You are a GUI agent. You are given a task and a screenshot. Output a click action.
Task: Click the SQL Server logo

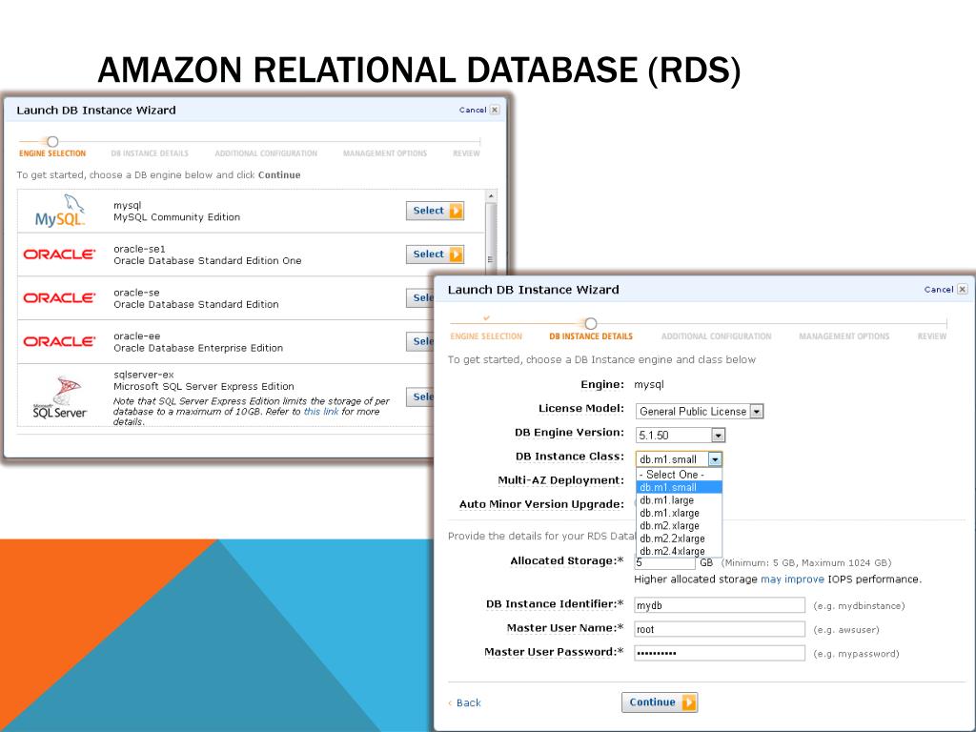pyautogui.click(x=60, y=397)
